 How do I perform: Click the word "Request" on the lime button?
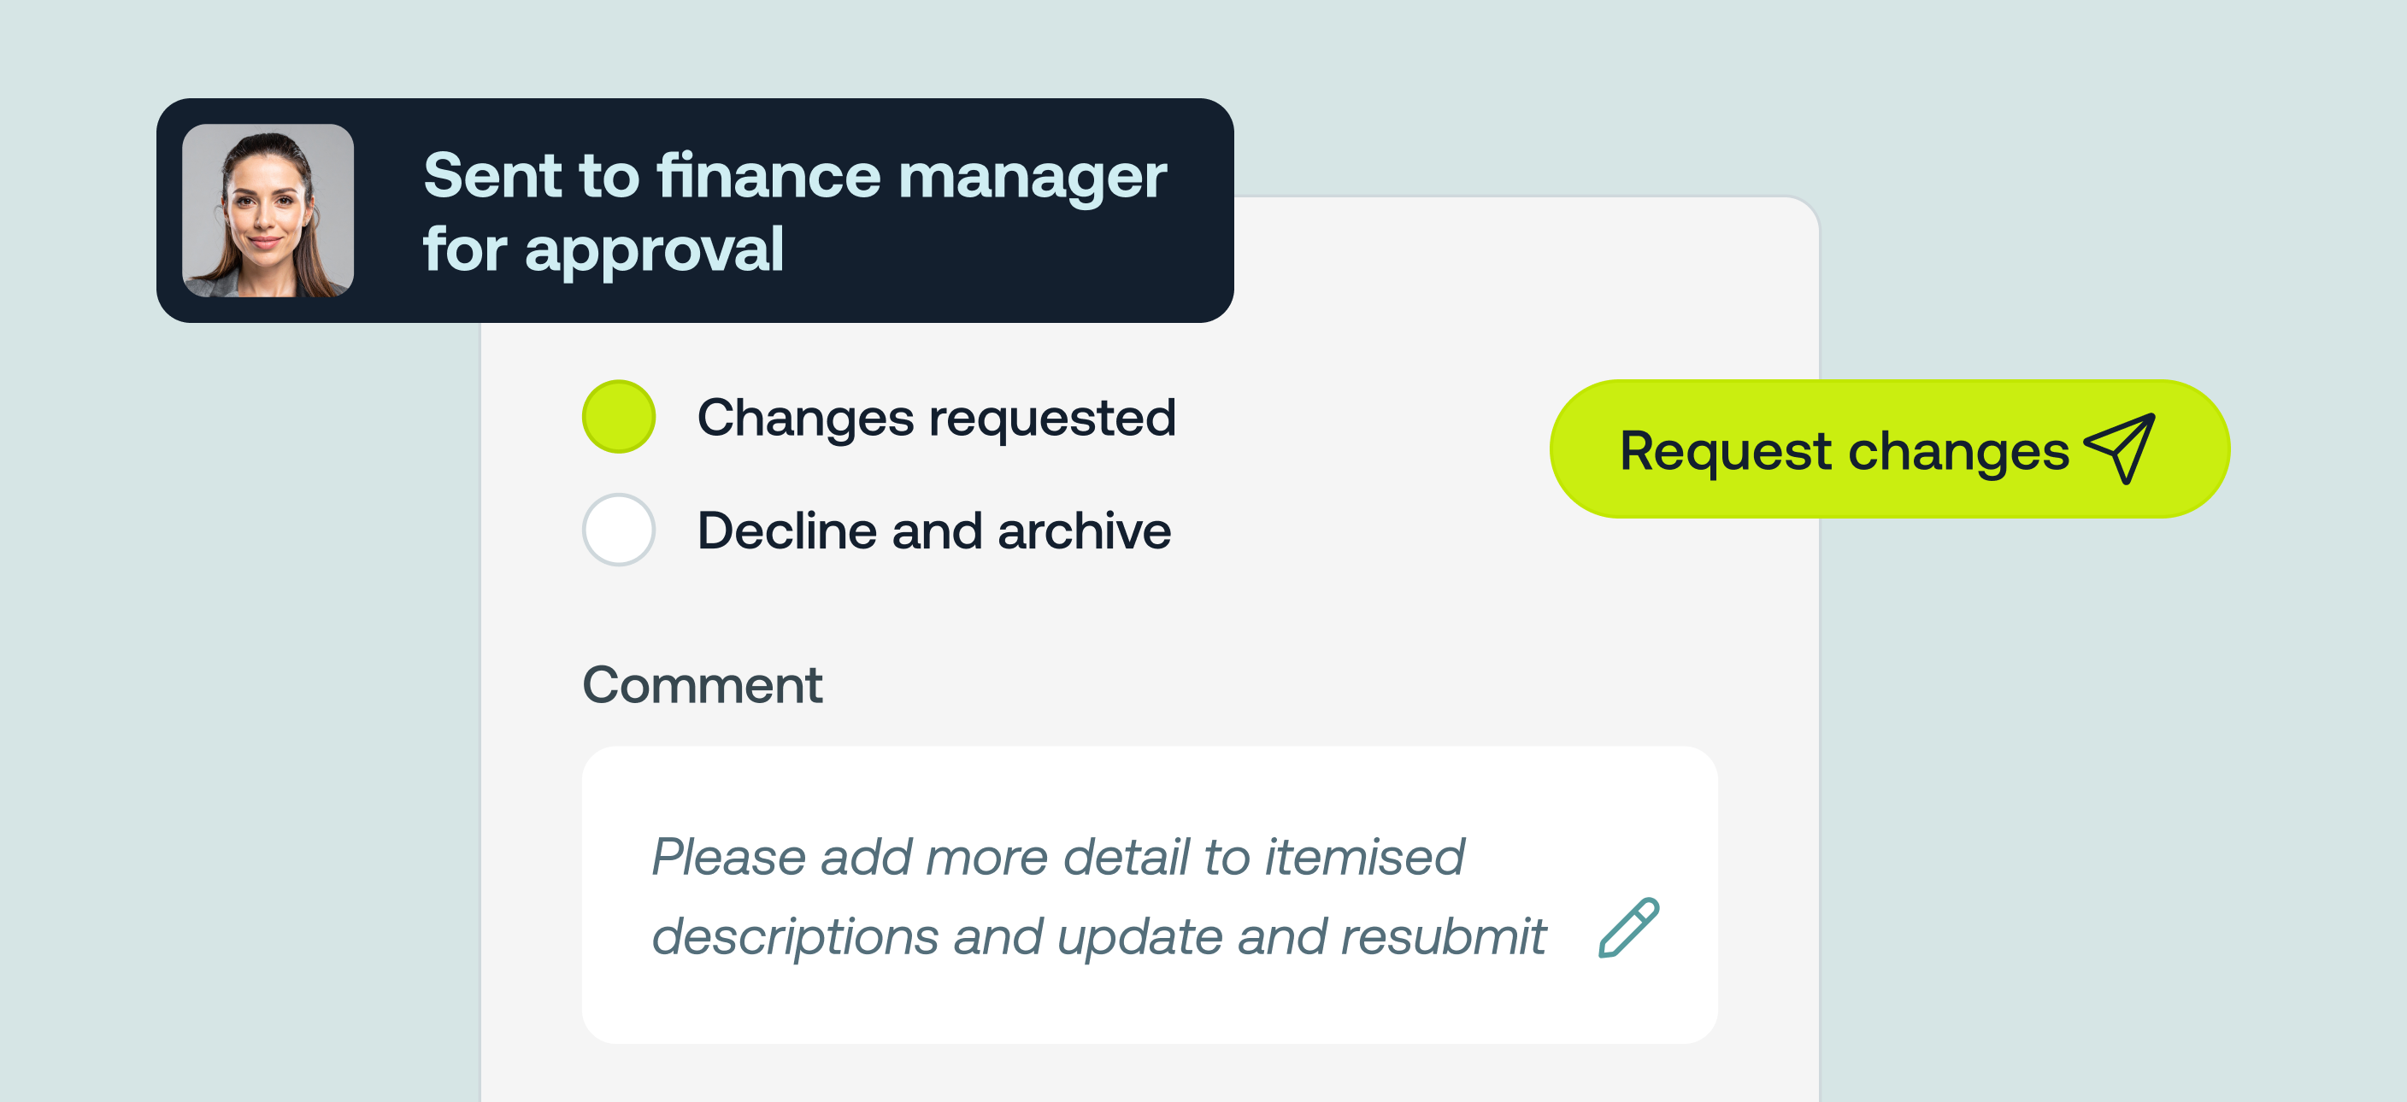click(x=1725, y=451)
